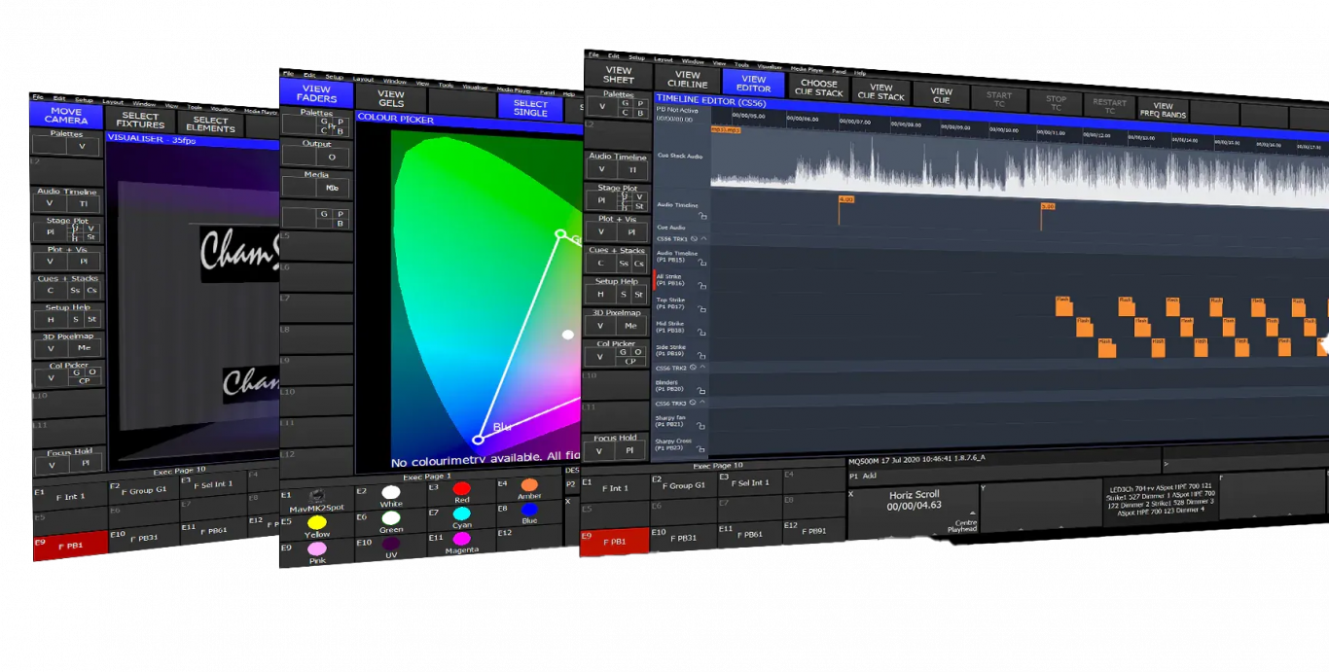
Task: Select the Magenta color swatch on E11
Action: point(463,539)
